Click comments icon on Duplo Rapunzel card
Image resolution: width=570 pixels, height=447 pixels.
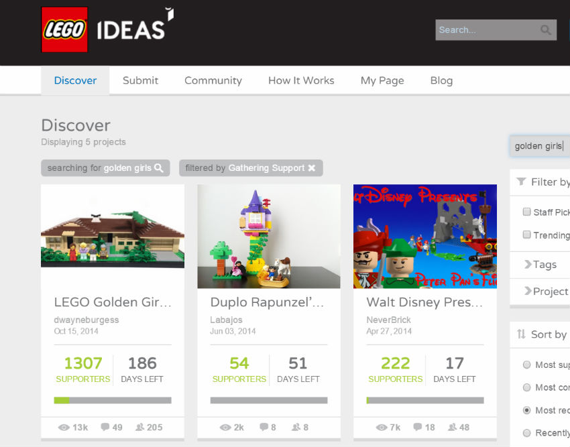264,427
